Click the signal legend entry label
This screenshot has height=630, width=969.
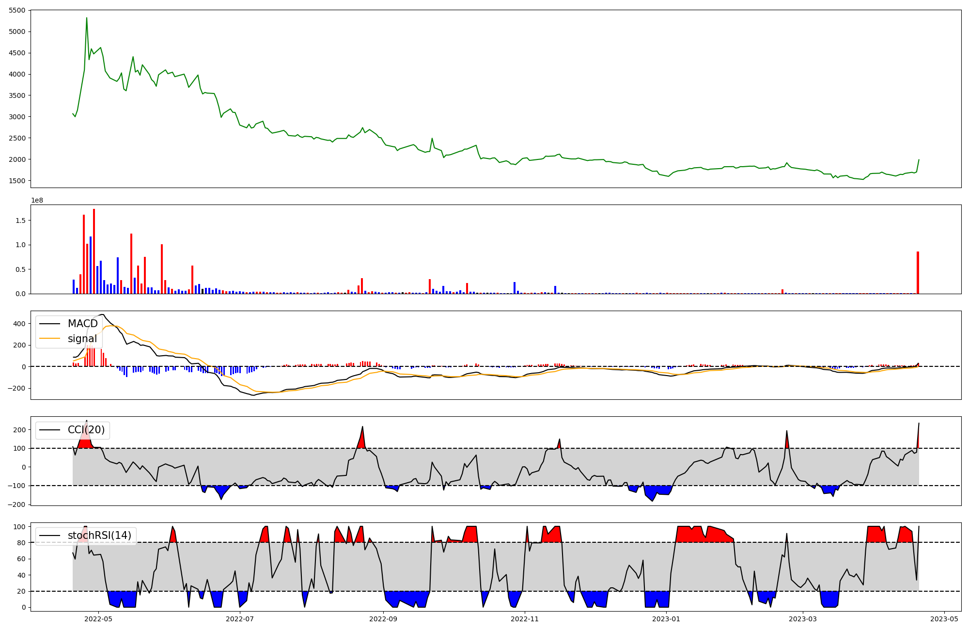[82, 339]
